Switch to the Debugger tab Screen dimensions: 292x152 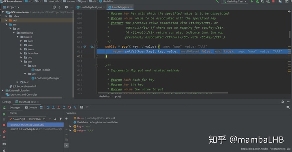pyautogui.click(x=15, y=107)
